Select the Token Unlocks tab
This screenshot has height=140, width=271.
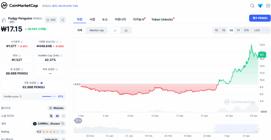[162, 20]
